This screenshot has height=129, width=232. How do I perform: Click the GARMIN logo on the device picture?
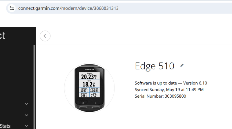coord(89,69)
